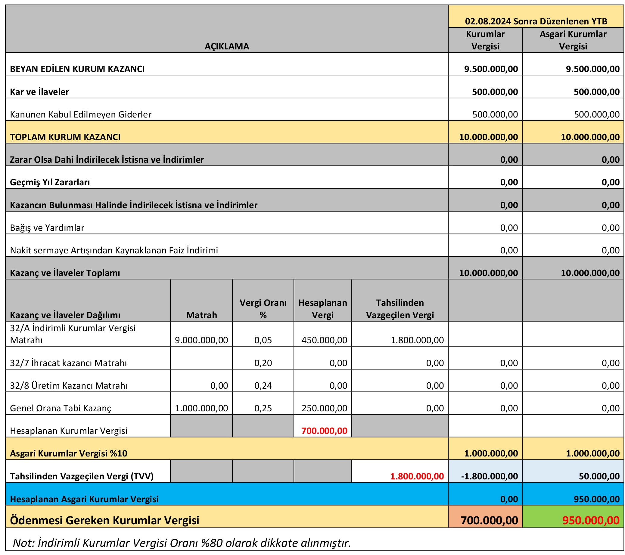The width and height of the screenshot is (625, 555).
Task: Select the 'BEYAN EDİLEN KURUM KAZANCI' row label
Action: [x=77, y=69]
